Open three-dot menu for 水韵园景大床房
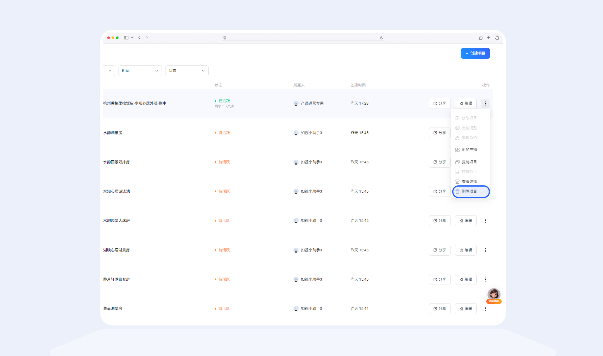The width and height of the screenshot is (603, 356). [x=485, y=221]
